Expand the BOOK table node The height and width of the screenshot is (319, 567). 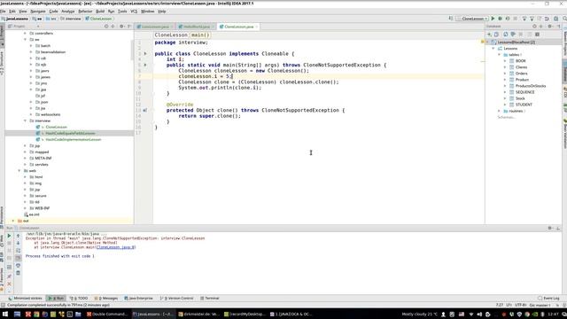pyautogui.click(x=505, y=61)
